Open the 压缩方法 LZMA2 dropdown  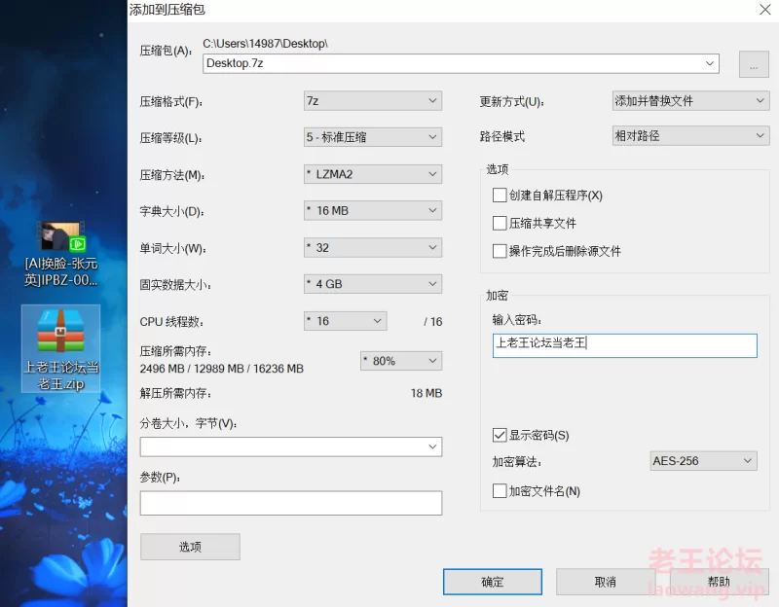click(373, 174)
